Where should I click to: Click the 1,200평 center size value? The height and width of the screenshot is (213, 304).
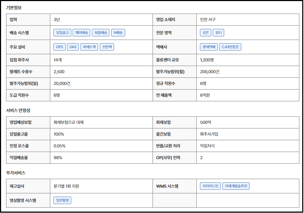point(208,60)
